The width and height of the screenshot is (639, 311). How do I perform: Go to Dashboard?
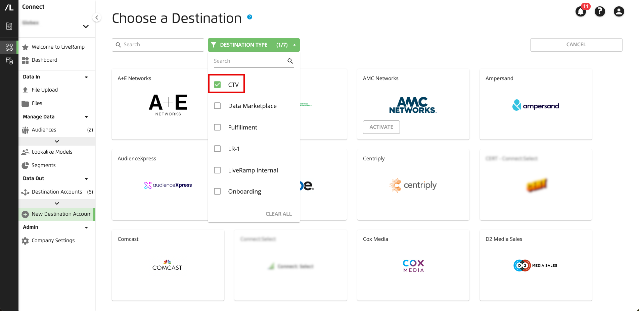tap(44, 60)
